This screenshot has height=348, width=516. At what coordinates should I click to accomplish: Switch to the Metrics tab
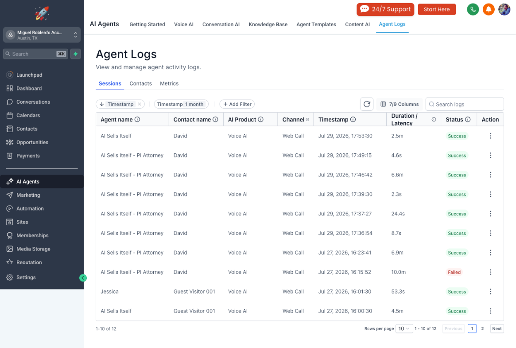click(x=169, y=84)
